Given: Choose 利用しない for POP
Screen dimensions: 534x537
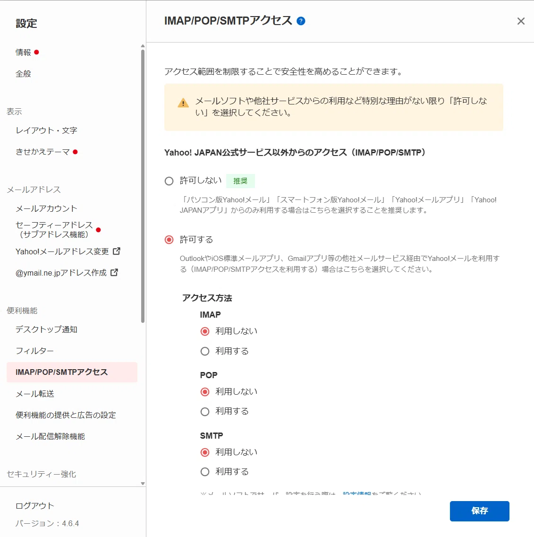Looking at the screenshot, I should click(x=205, y=392).
